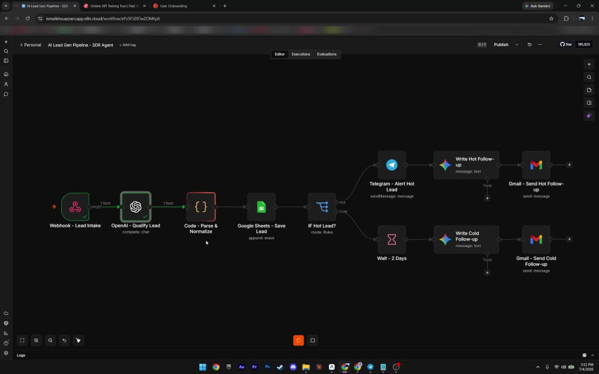Click the orange running execution button
Image resolution: width=599 pixels, height=374 pixels.
(298, 340)
